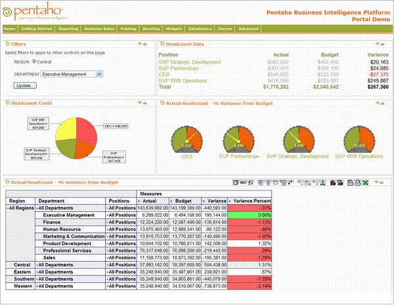Viewport: 394px width, 305px height.
Task: Open the SVP WW Operations position link
Action: (x=183, y=81)
